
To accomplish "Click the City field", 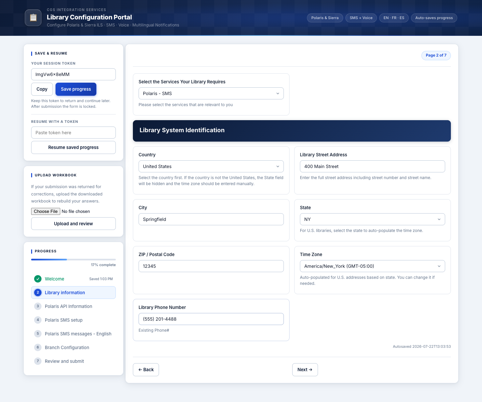I will pos(211,219).
